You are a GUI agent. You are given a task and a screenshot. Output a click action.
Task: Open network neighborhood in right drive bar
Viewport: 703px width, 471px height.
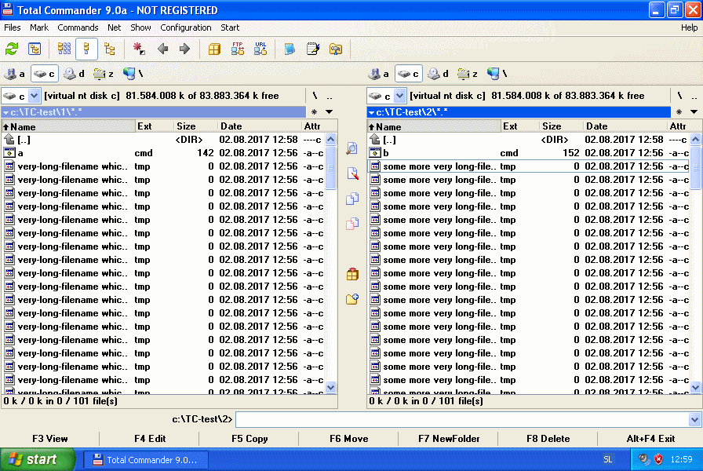[497, 74]
